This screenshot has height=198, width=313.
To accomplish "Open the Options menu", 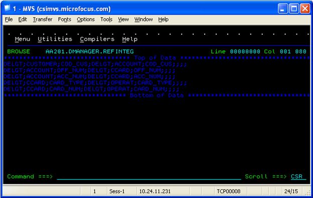I will tap(86, 20).
